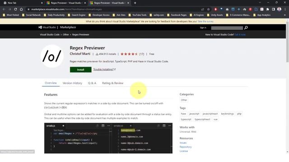
Task: Select the typescriptreact tag
Action: click(x=202, y=119)
